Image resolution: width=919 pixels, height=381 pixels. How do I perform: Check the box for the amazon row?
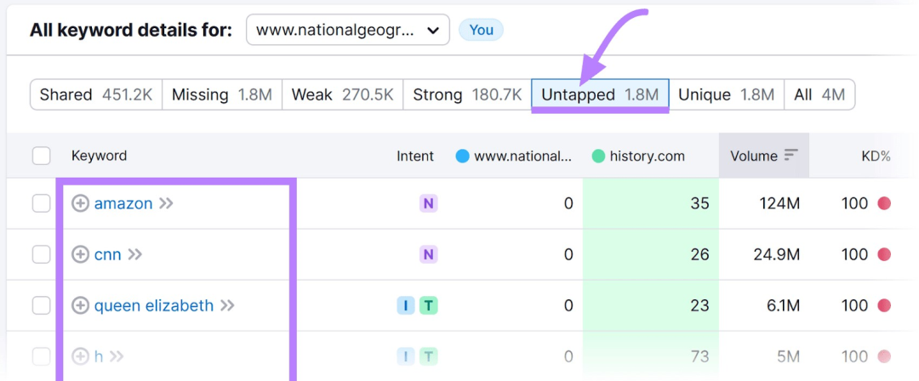click(x=41, y=203)
